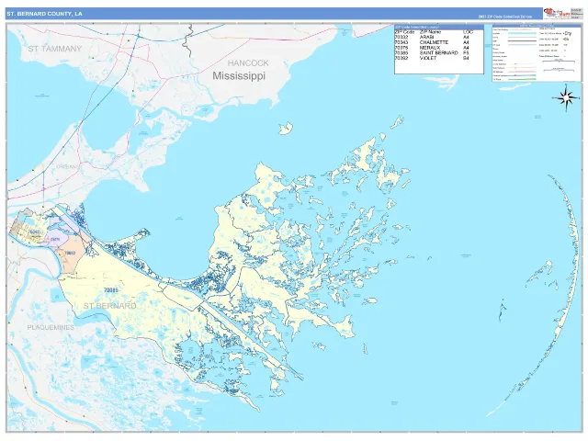Click the ARABI row in the ZIP index
This screenshot has height=441, width=588.
pos(432,38)
